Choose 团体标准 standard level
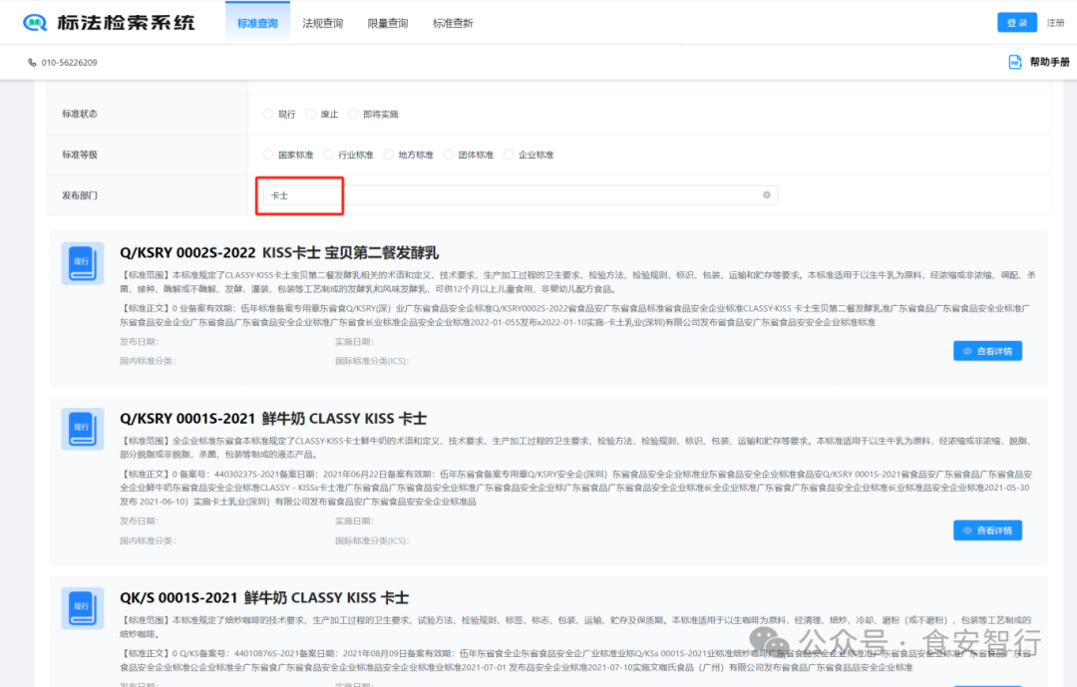Image resolution: width=1077 pixels, height=687 pixels. pos(449,155)
